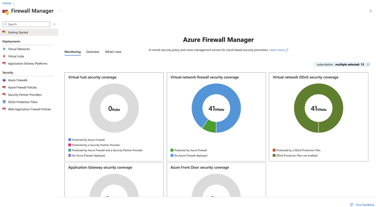Click the Home breadcrumb link
This screenshot has height=207, width=376.
coord(6,3)
